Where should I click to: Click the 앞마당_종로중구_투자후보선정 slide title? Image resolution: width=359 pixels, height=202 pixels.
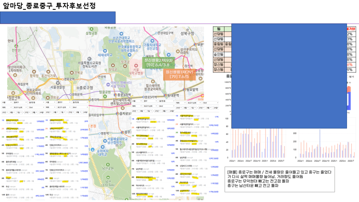[x=49, y=6]
